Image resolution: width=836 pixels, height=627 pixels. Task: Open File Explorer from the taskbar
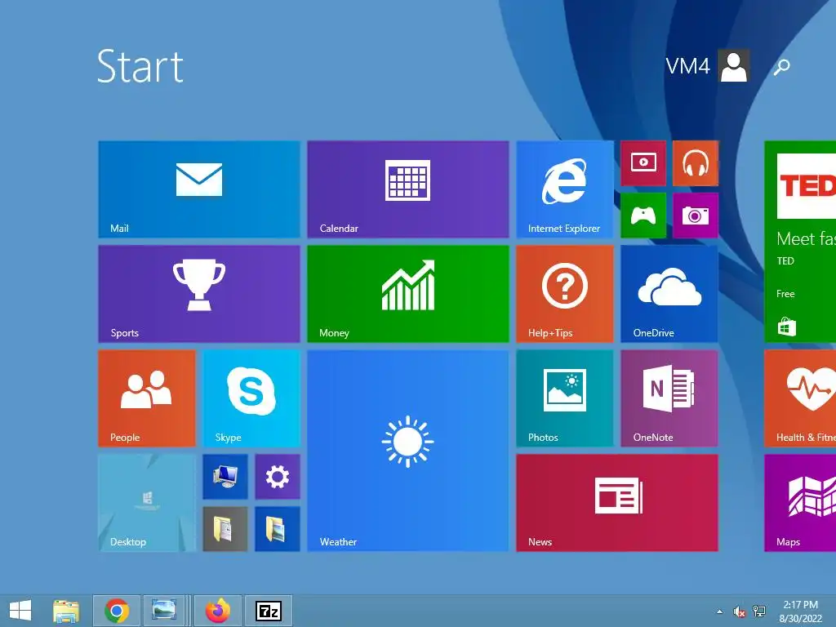click(66, 611)
